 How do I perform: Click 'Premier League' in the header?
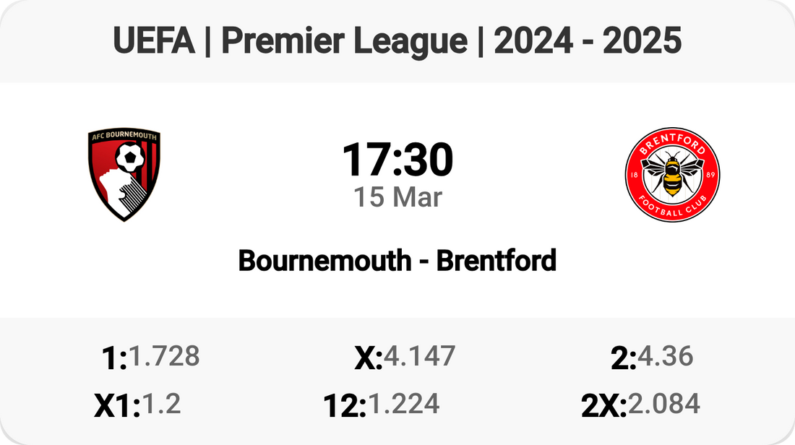click(344, 41)
